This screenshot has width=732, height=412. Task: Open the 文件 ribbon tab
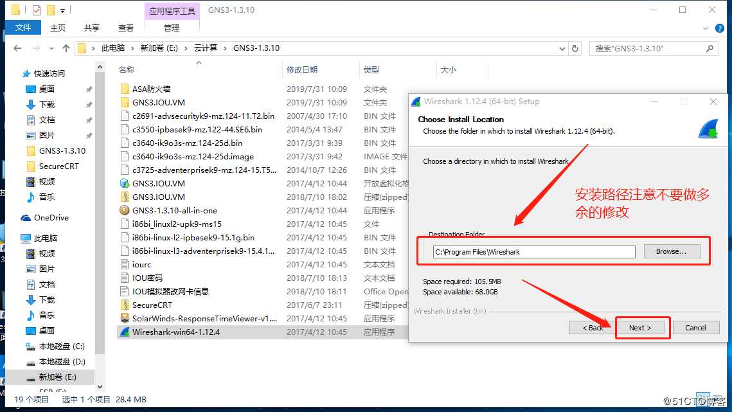(23, 28)
